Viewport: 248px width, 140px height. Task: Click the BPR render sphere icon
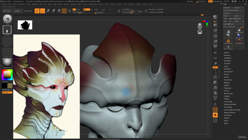(215, 17)
